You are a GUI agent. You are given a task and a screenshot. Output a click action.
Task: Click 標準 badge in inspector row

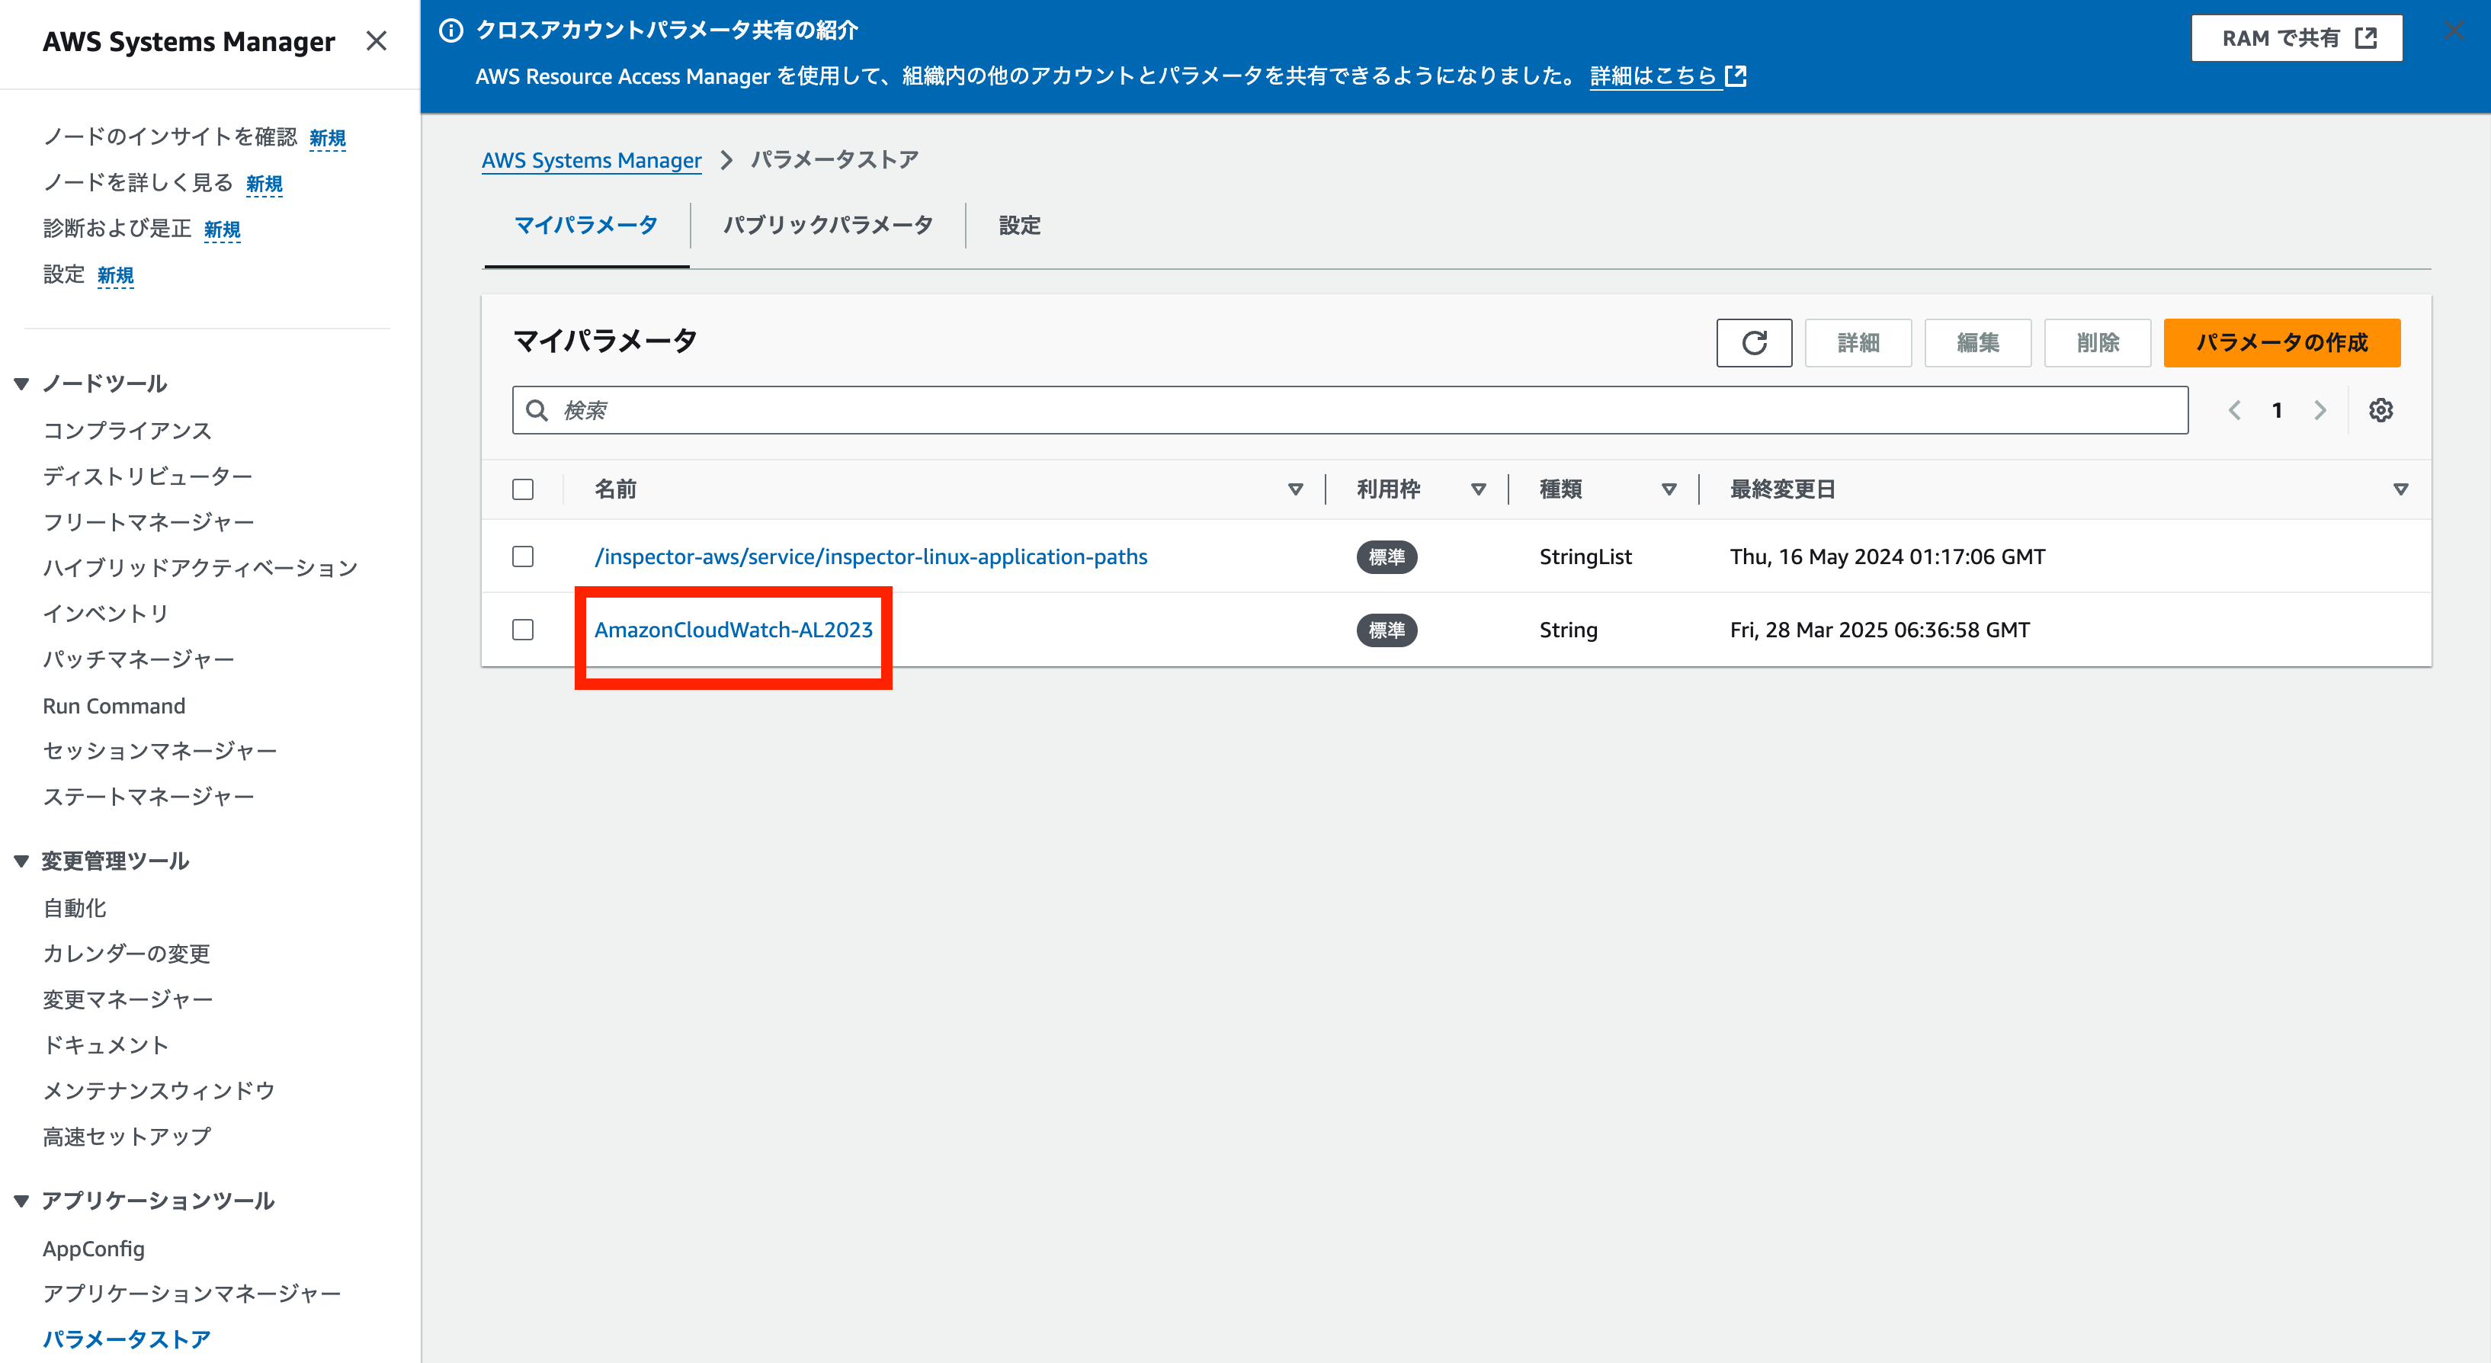(x=1387, y=556)
